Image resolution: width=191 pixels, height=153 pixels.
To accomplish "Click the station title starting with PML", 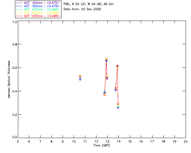I will point(89,4).
